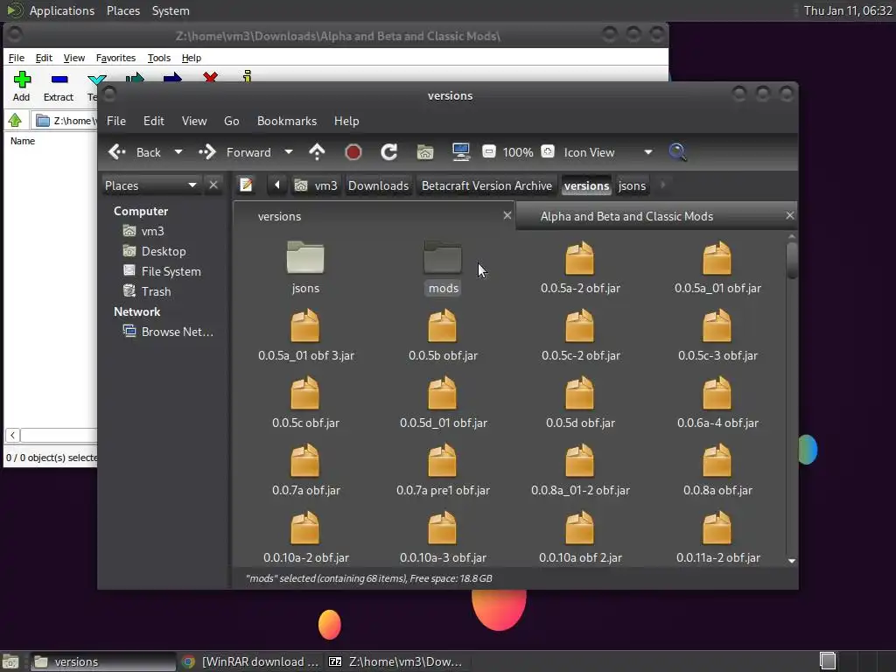
Task: Open the Go menu
Action: [x=231, y=121]
